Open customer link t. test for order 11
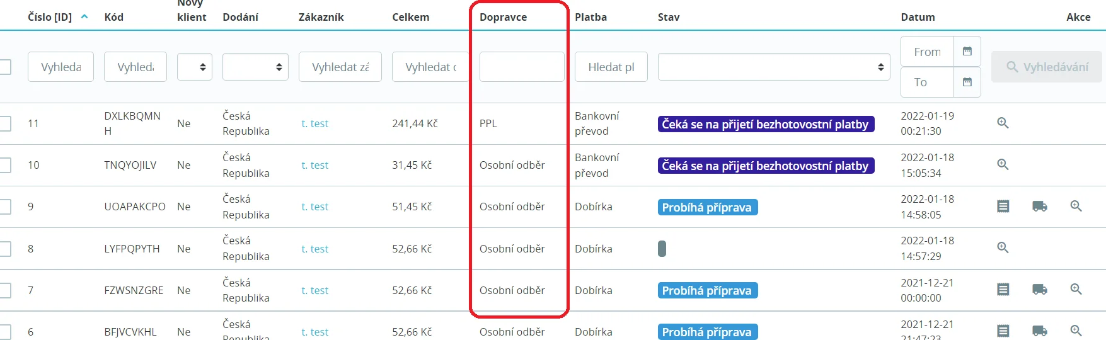The width and height of the screenshot is (1106, 340). coord(314,124)
